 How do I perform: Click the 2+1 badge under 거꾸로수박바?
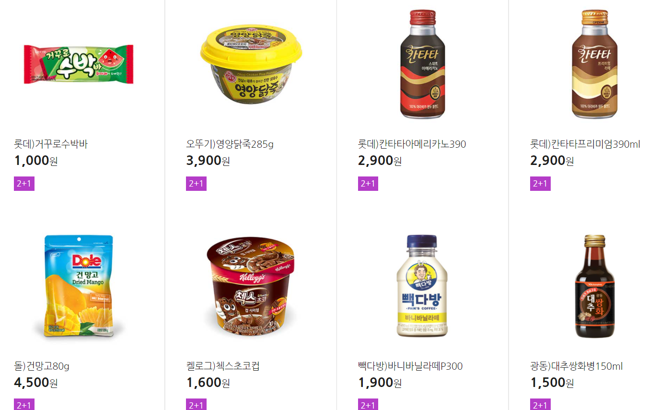pos(24,184)
